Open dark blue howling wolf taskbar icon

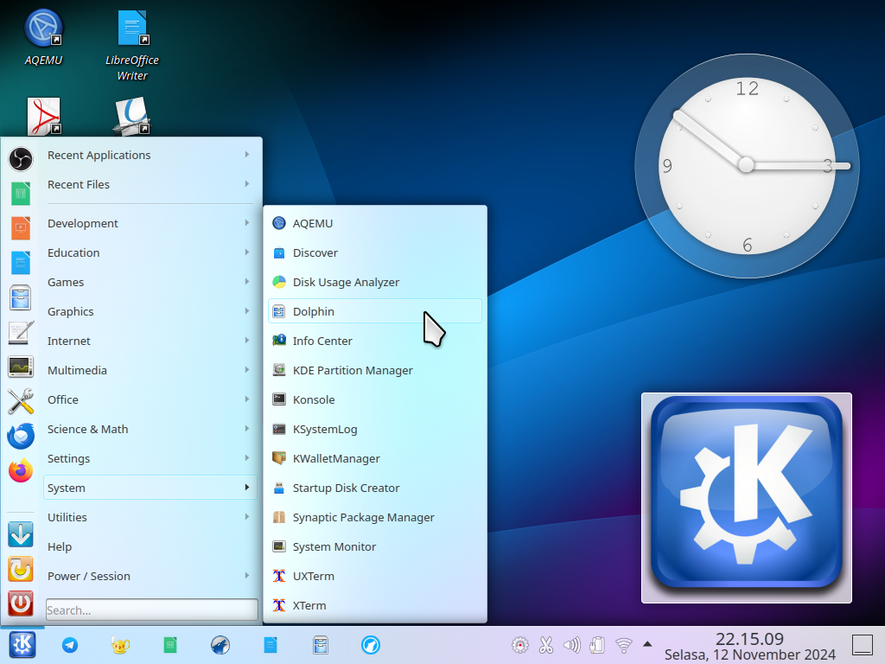tap(220, 645)
